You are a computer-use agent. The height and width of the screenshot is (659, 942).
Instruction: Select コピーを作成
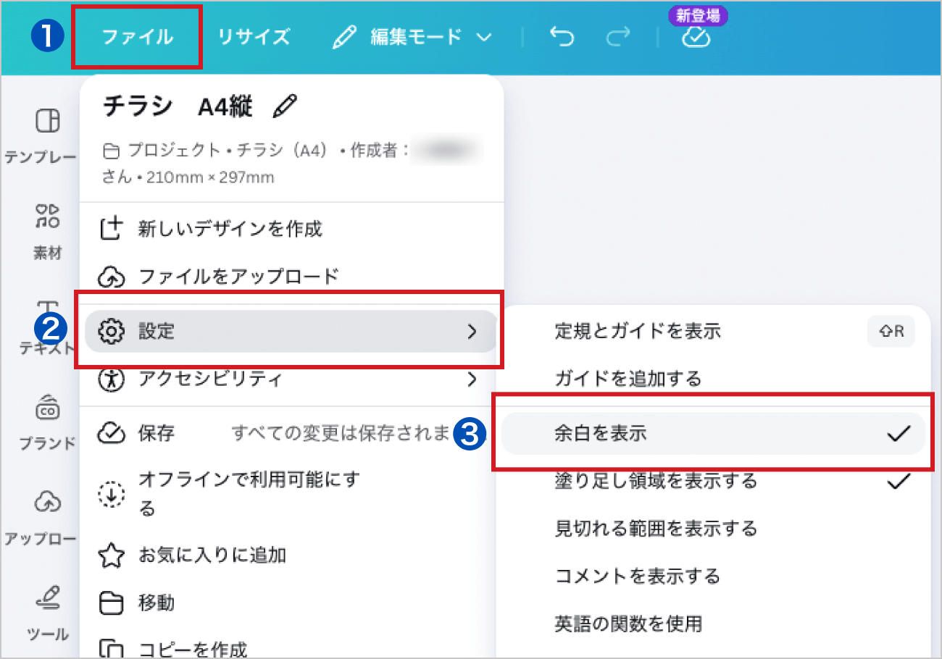[291, 647]
